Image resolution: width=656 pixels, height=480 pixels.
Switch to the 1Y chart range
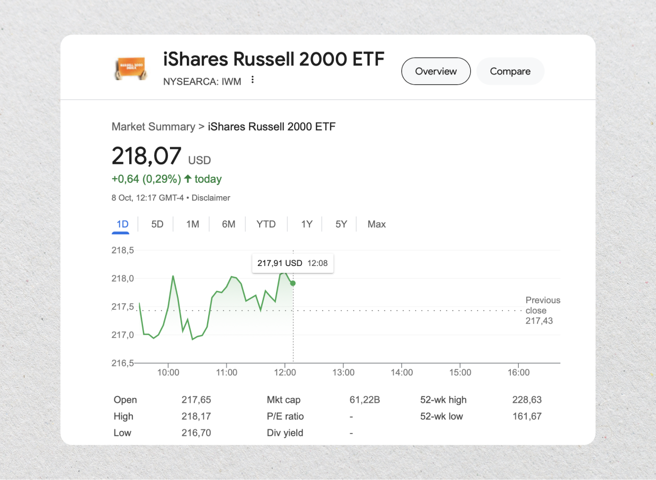305,224
